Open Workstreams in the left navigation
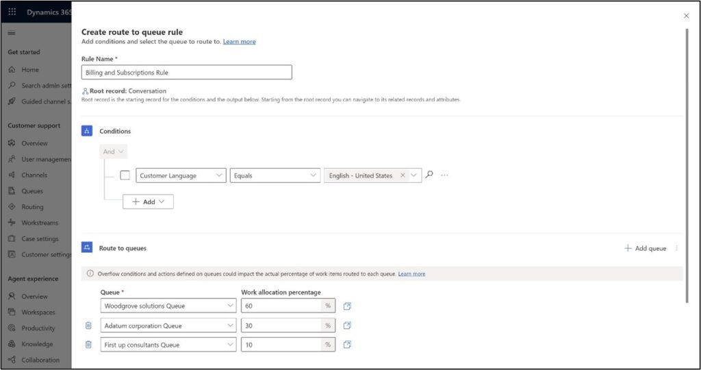Image resolution: width=701 pixels, height=370 pixels. [x=39, y=223]
